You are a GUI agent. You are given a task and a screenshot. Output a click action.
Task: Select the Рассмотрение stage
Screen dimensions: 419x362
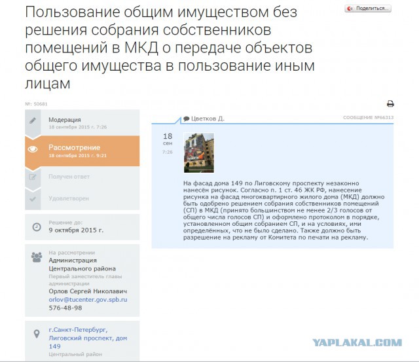tap(82, 151)
